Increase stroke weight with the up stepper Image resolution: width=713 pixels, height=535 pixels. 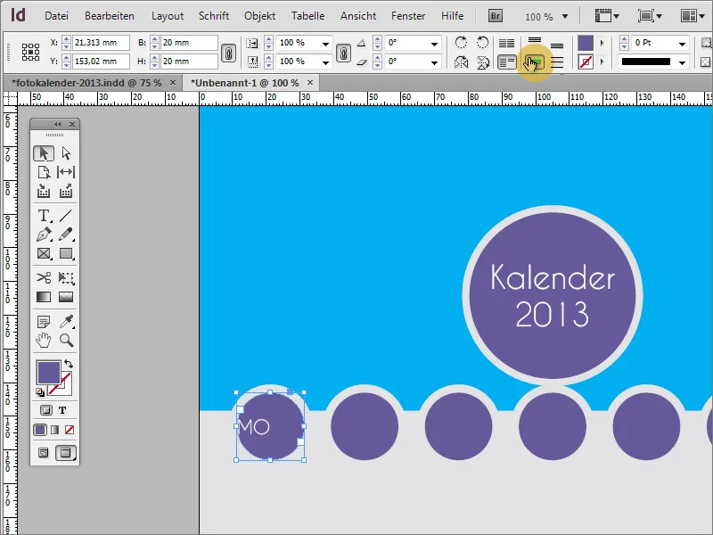click(623, 37)
